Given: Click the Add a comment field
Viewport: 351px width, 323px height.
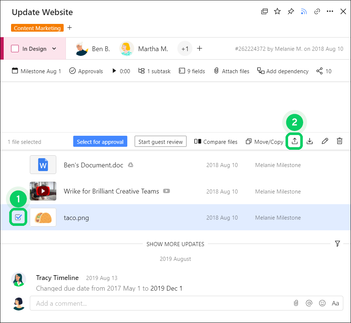Looking at the screenshot, I should click(158, 304).
